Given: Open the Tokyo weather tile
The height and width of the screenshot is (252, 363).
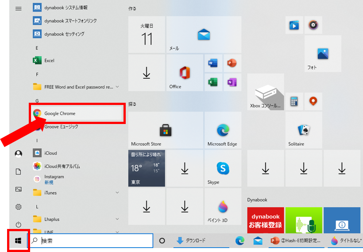Looking at the screenshot, I should (x=147, y=168).
